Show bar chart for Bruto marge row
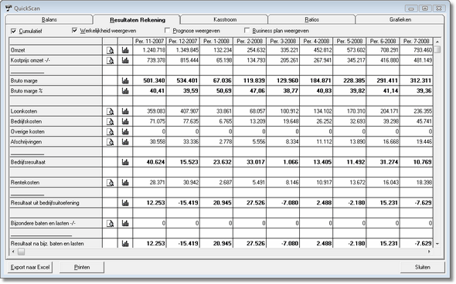This screenshot has height=284, width=456. click(x=125, y=81)
